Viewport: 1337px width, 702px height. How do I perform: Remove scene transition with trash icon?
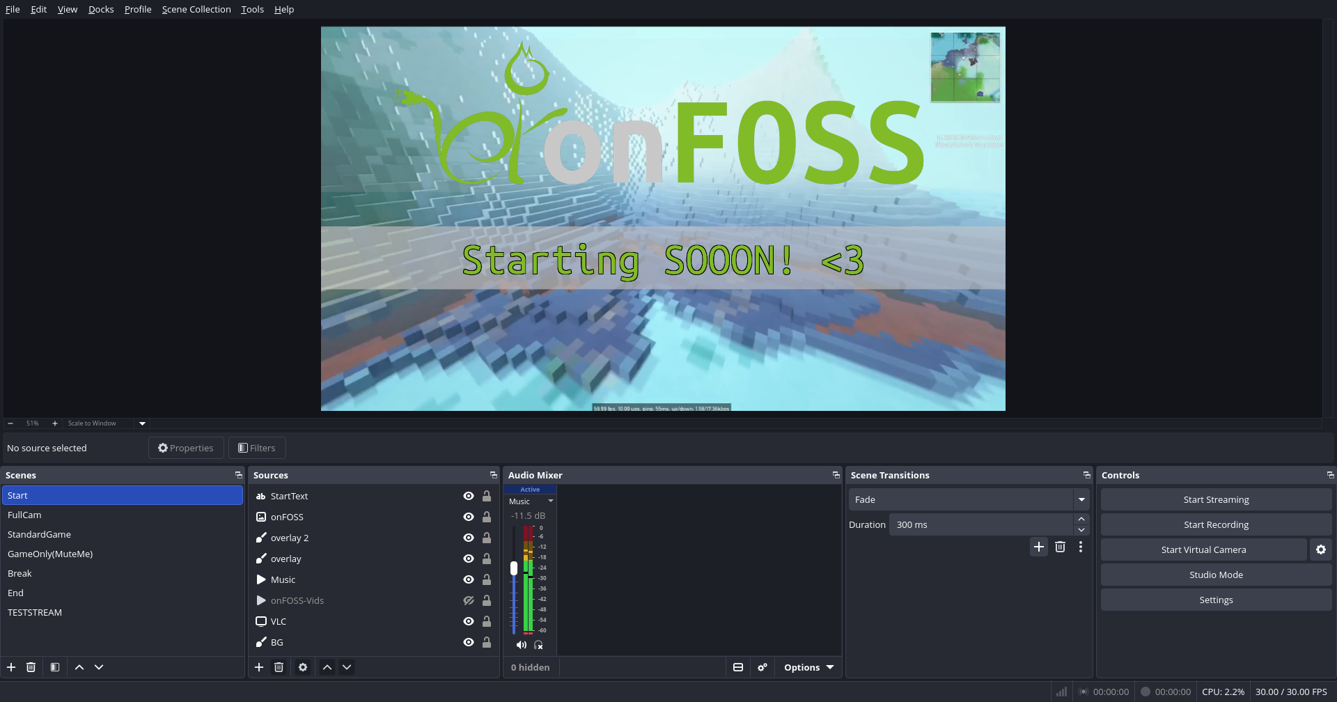1060,547
